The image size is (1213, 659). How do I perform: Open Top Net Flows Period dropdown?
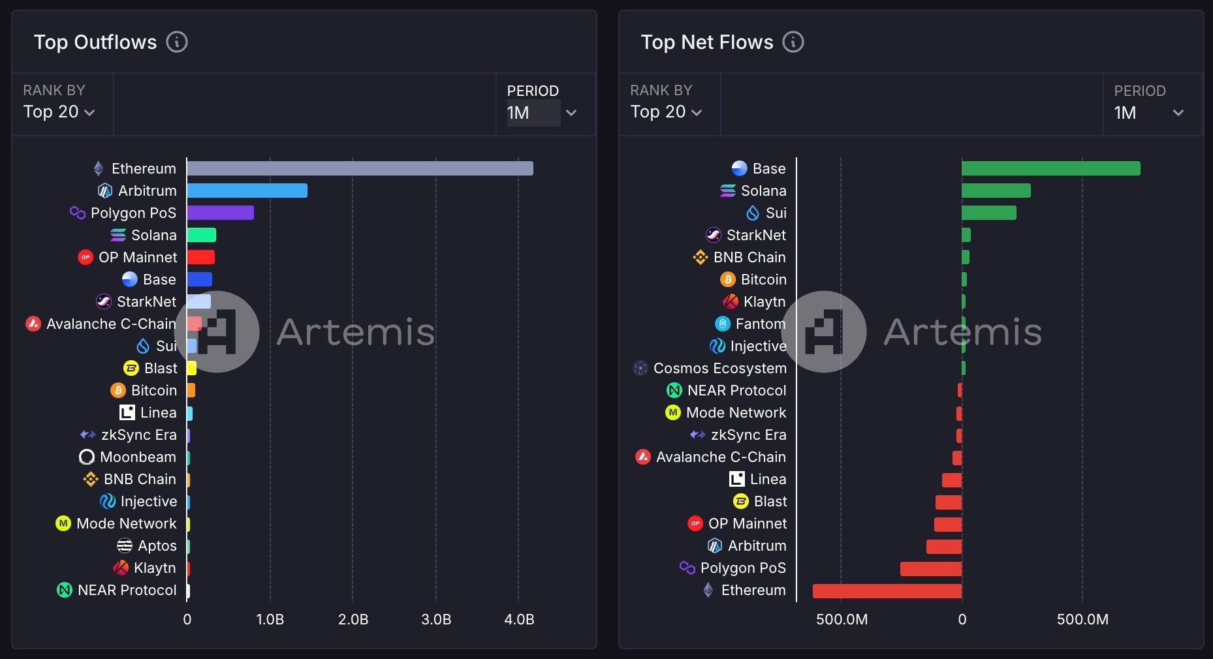click(x=1150, y=113)
